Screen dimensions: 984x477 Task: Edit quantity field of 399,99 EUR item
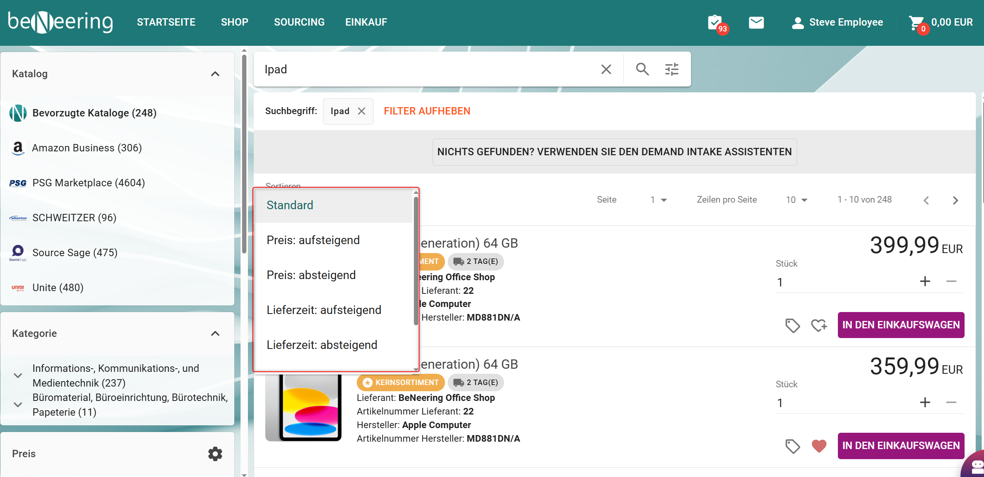[843, 282]
